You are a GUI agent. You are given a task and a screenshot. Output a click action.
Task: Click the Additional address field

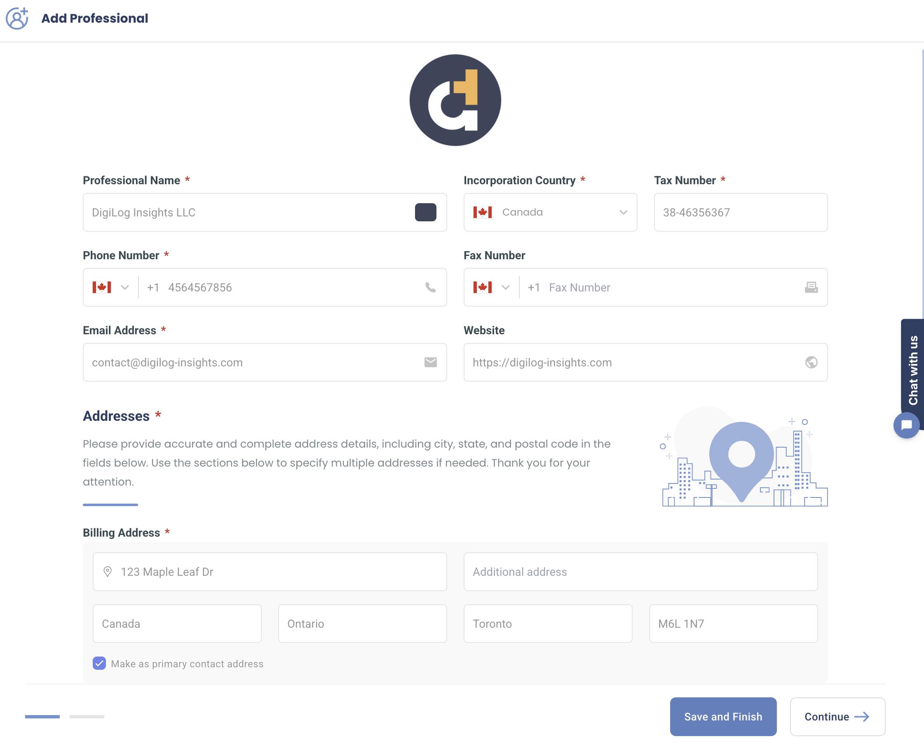[640, 572]
